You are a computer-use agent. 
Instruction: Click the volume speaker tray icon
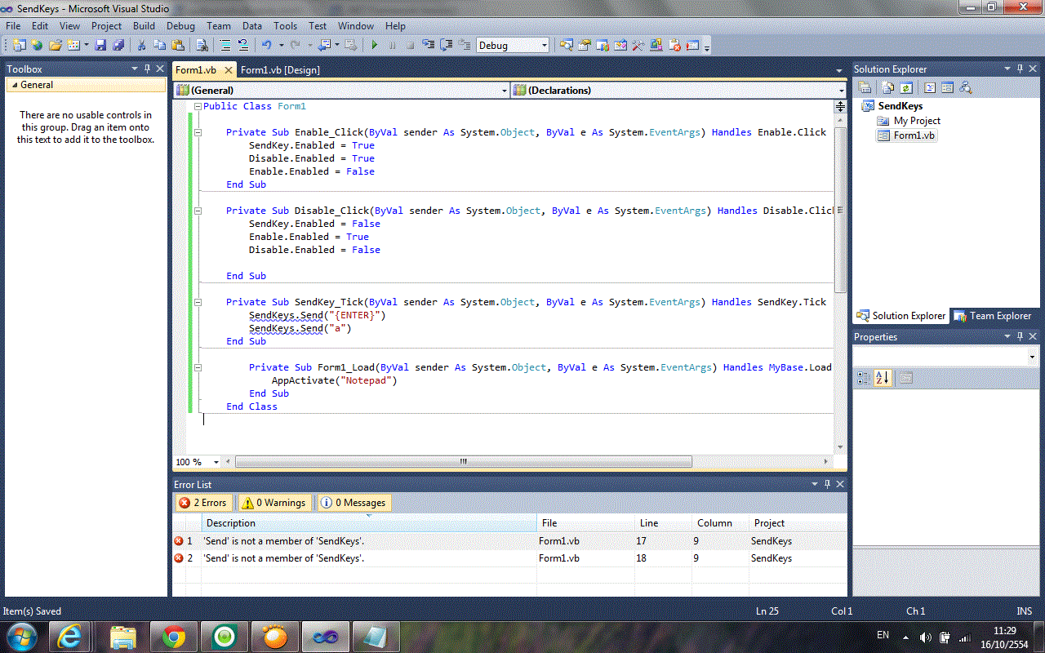(925, 637)
